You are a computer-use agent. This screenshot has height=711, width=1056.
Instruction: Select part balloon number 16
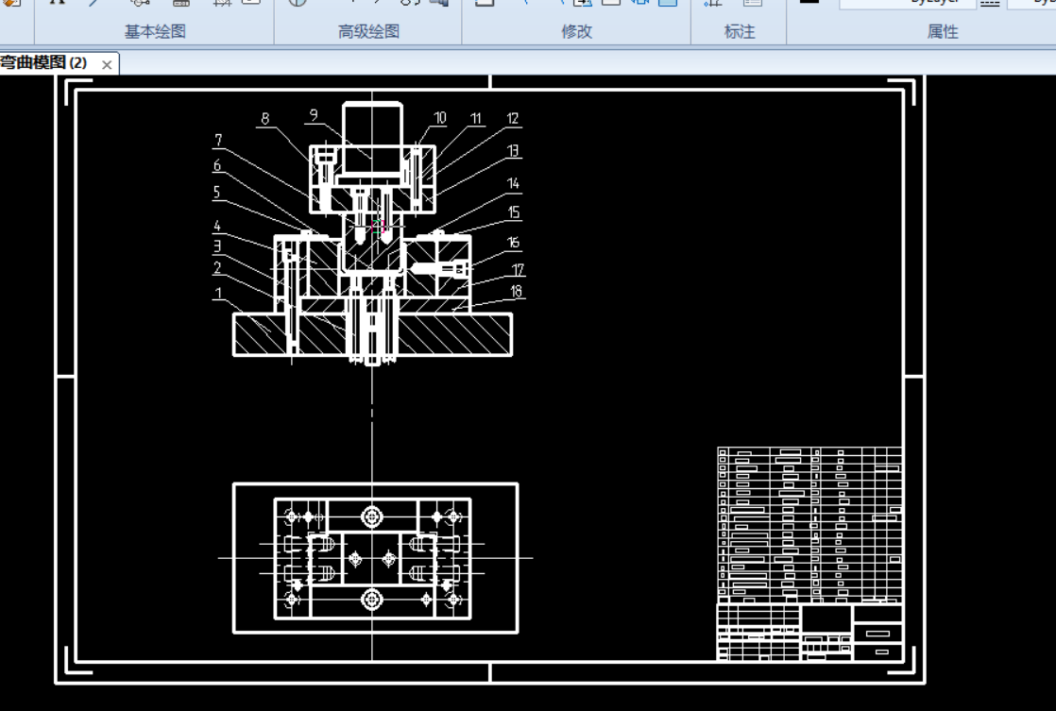(x=514, y=243)
